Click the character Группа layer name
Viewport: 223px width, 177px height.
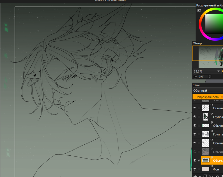point(218,117)
